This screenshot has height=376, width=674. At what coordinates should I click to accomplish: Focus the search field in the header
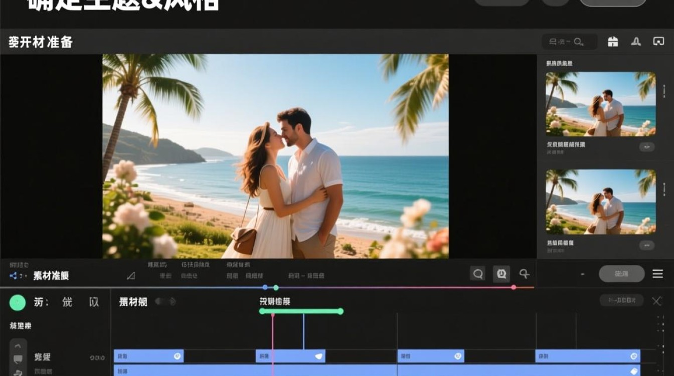tap(570, 42)
